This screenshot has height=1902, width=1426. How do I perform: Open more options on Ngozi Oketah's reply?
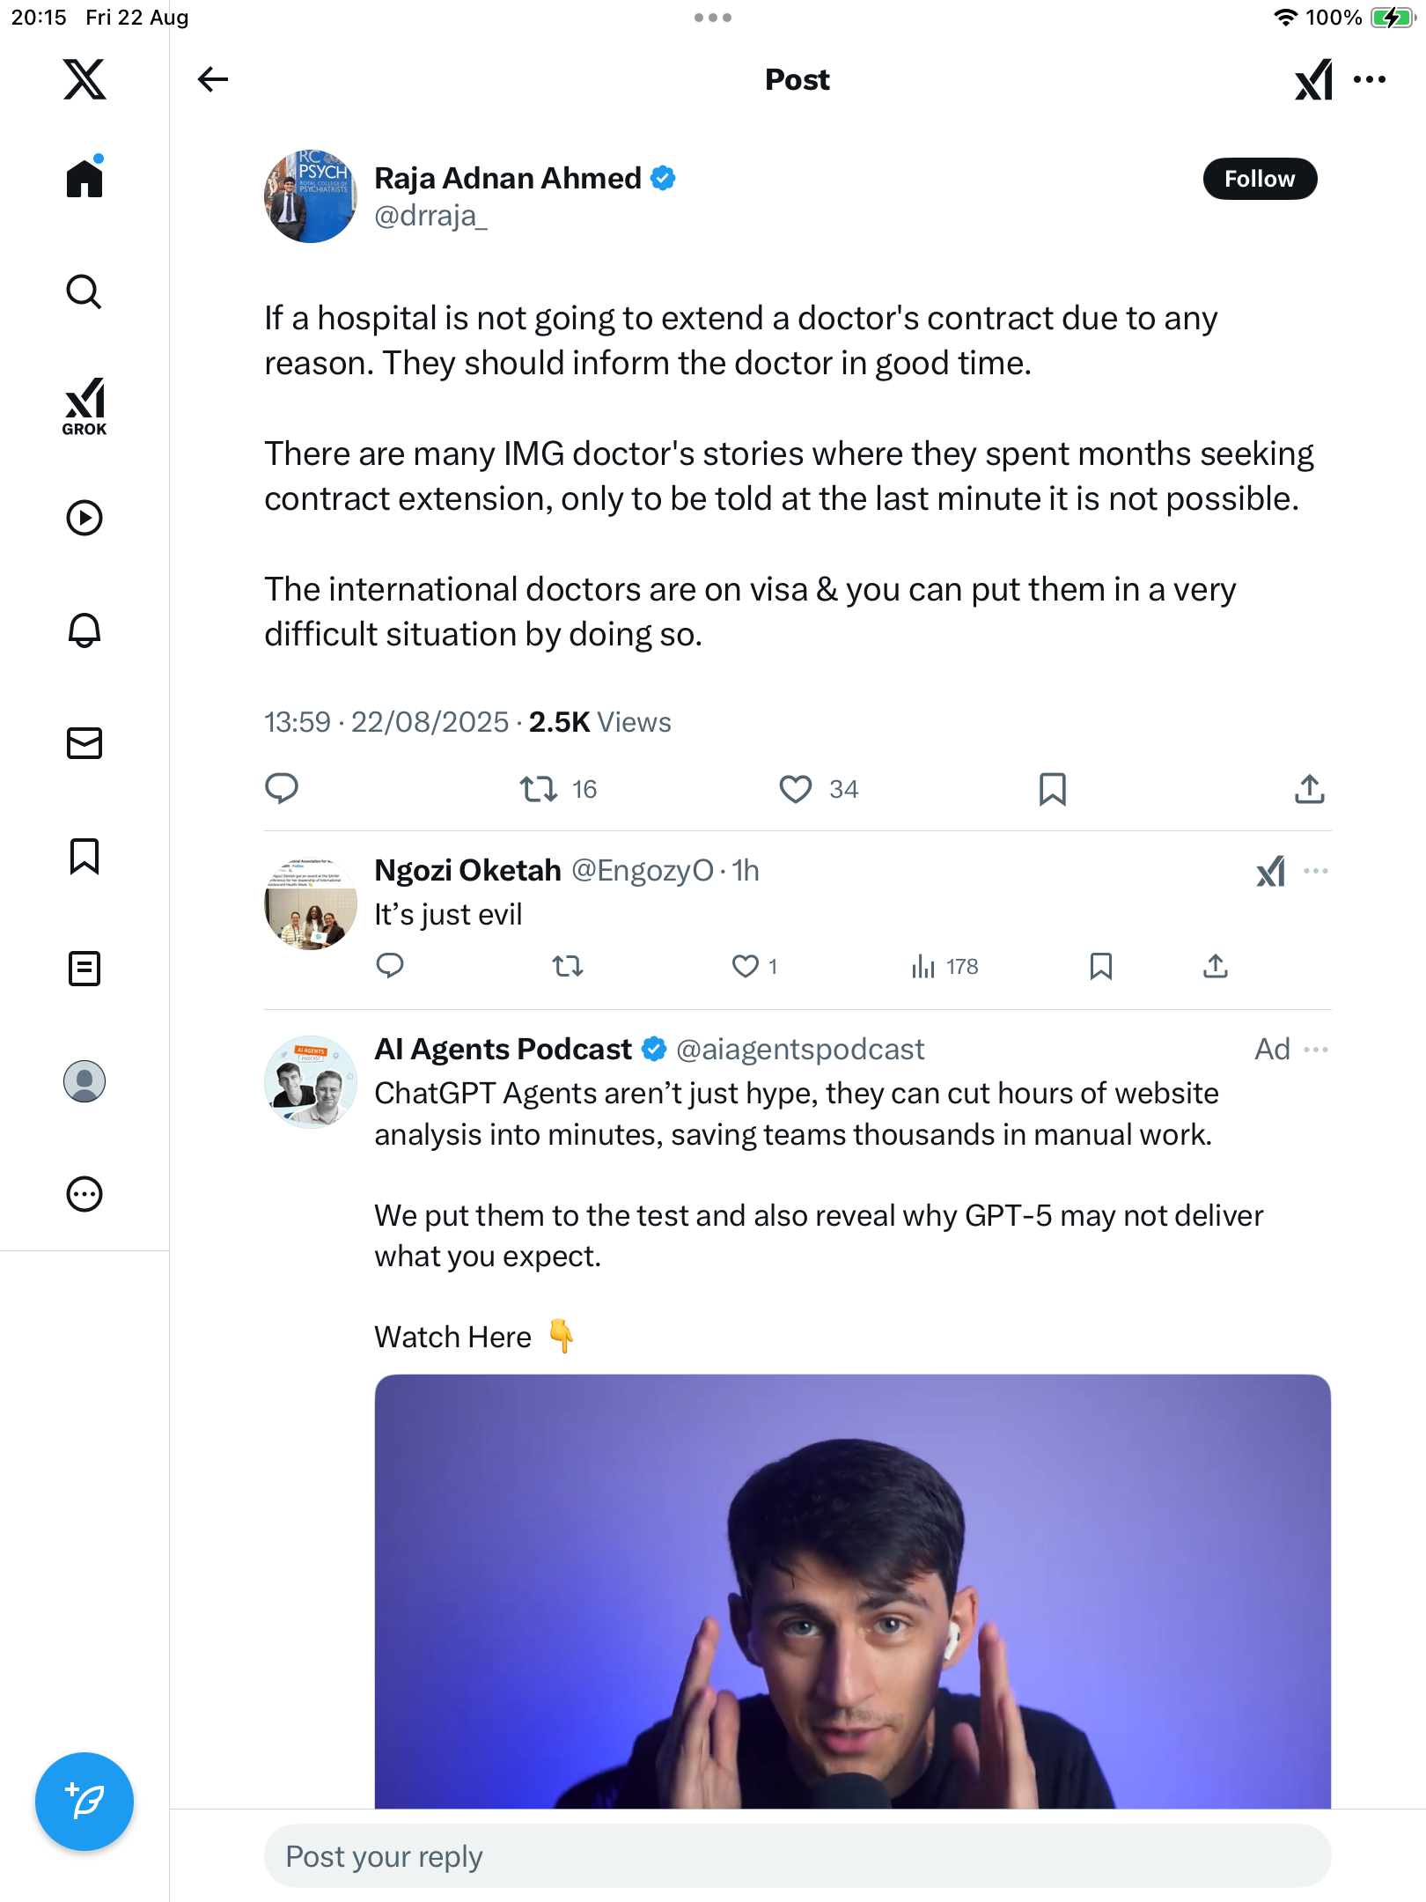click(x=1315, y=871)
